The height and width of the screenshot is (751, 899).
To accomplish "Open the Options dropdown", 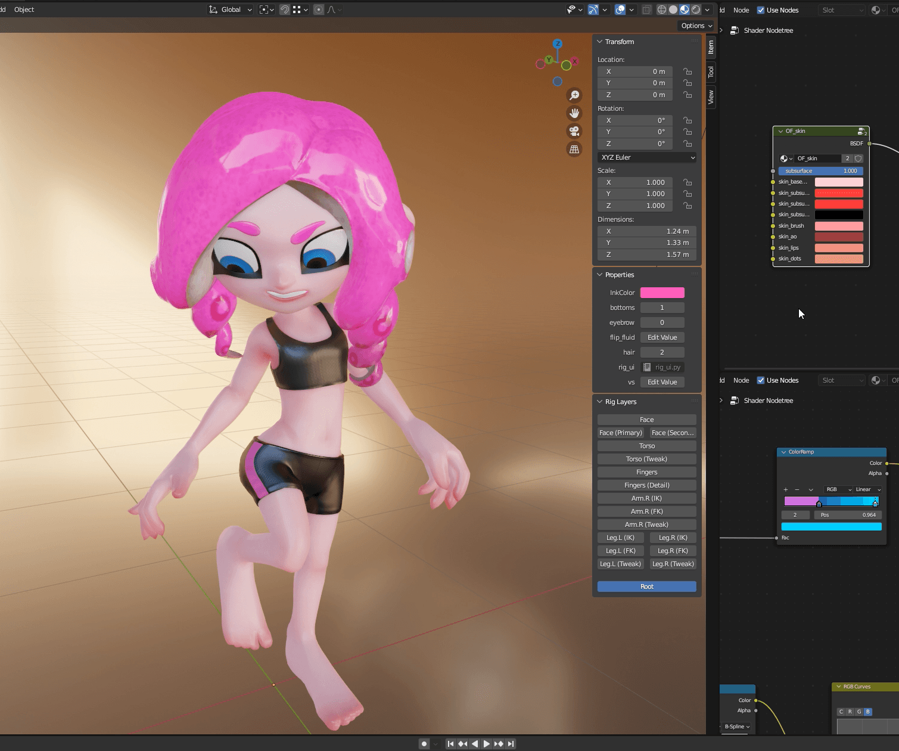I will coord(696,26).
